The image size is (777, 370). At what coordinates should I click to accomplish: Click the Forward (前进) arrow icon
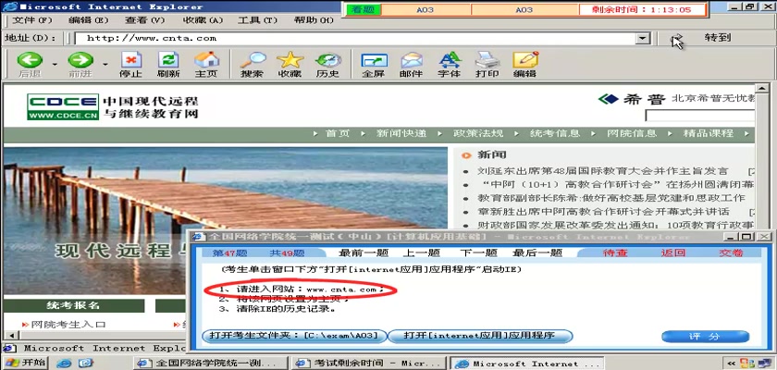tap(80, 60)
